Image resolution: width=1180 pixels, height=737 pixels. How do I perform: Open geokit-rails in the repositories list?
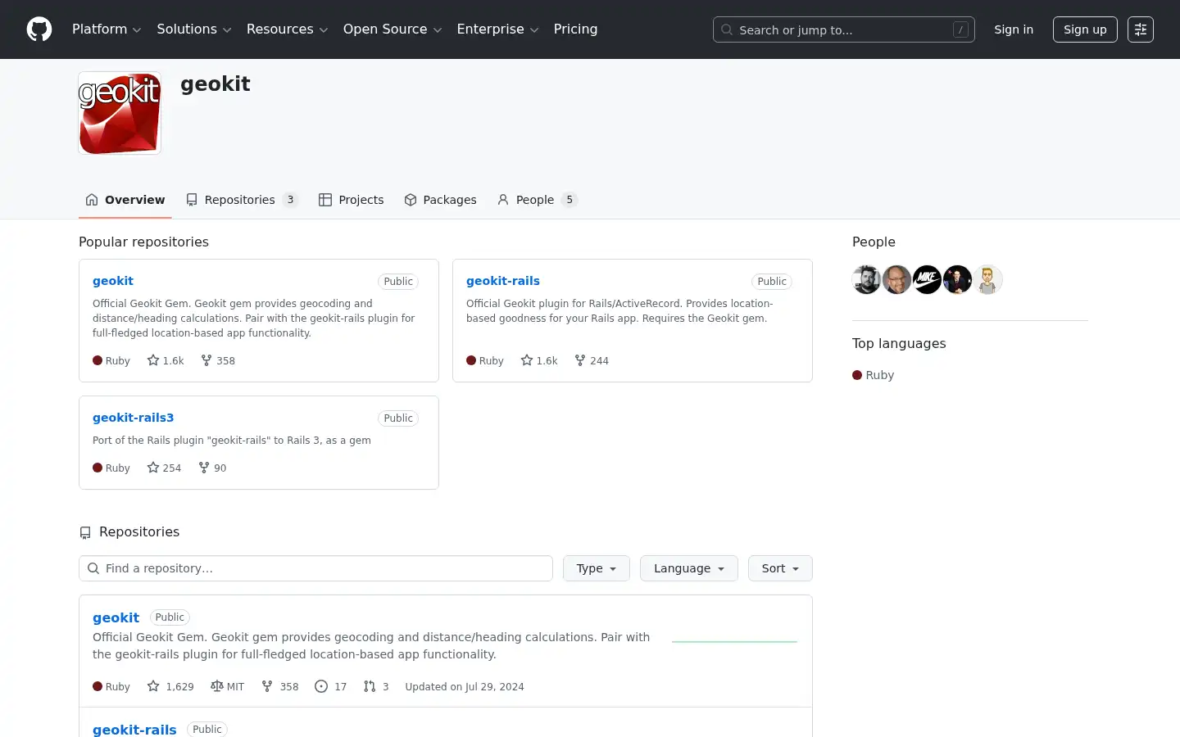pyautogui.click(x=134, y=730)
